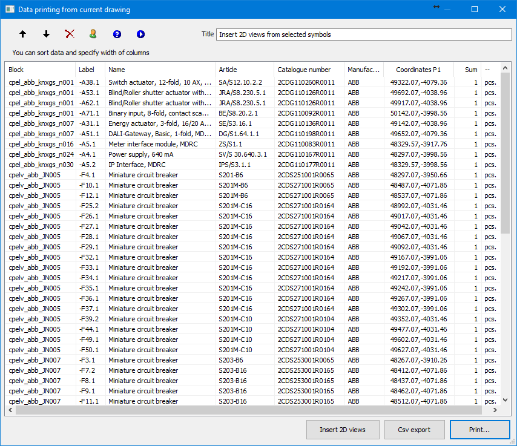Select the Power supply, 640 mA row
517x446 pixels.
click(160, 154)
